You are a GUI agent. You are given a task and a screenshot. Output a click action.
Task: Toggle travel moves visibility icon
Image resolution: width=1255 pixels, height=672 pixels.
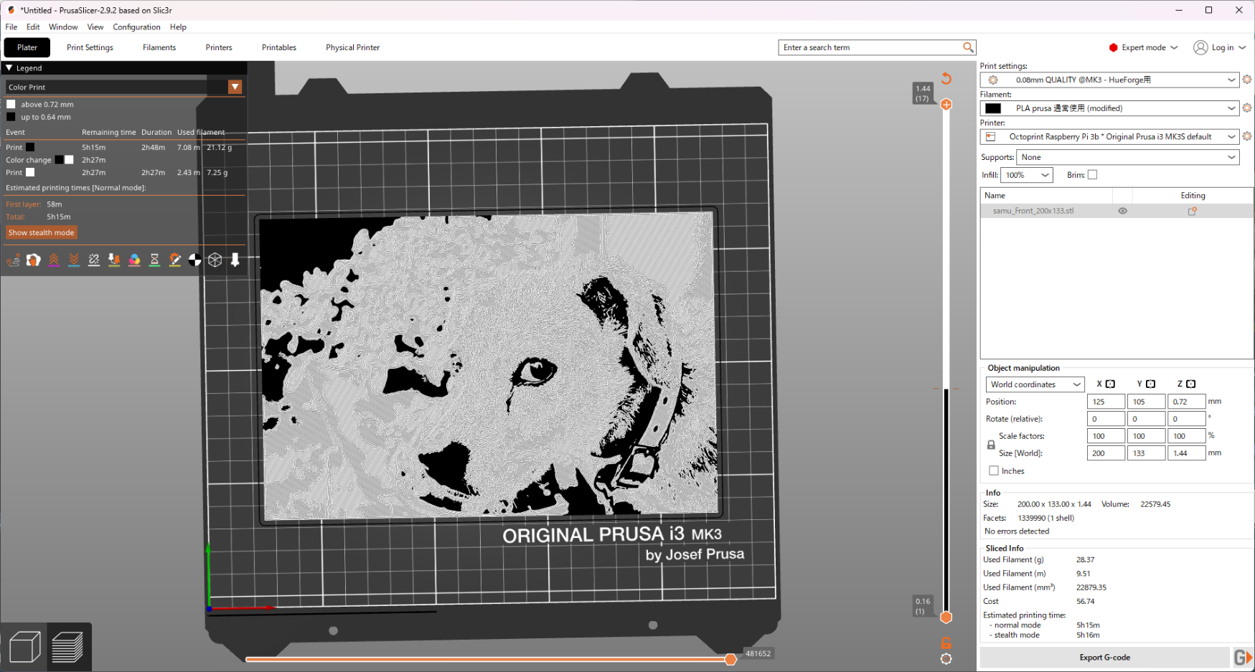[x=13, y=260]
